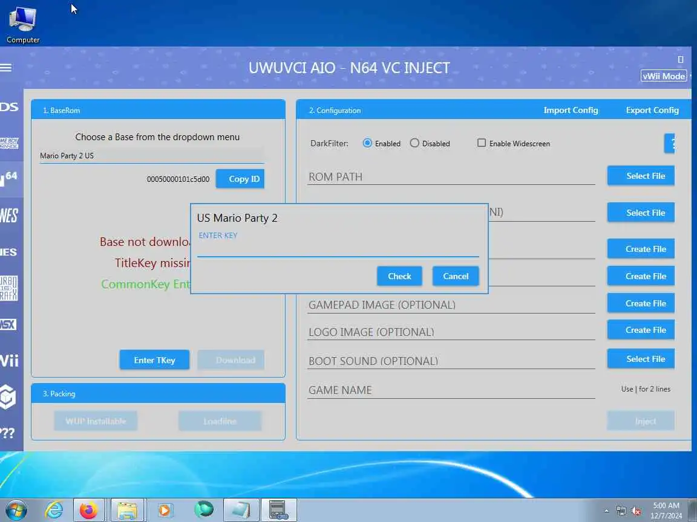This screenshot has width=697, height=522.
Task: Click Create File for LOGO IMAGE
Action: click(641, 330)
